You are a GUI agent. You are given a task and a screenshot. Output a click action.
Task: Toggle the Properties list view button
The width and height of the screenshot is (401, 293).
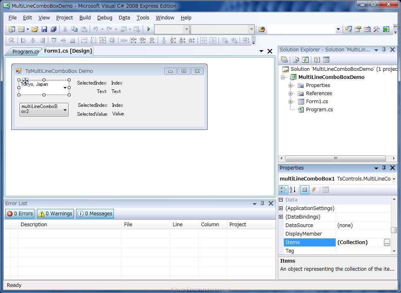click(x=305, y=190)
